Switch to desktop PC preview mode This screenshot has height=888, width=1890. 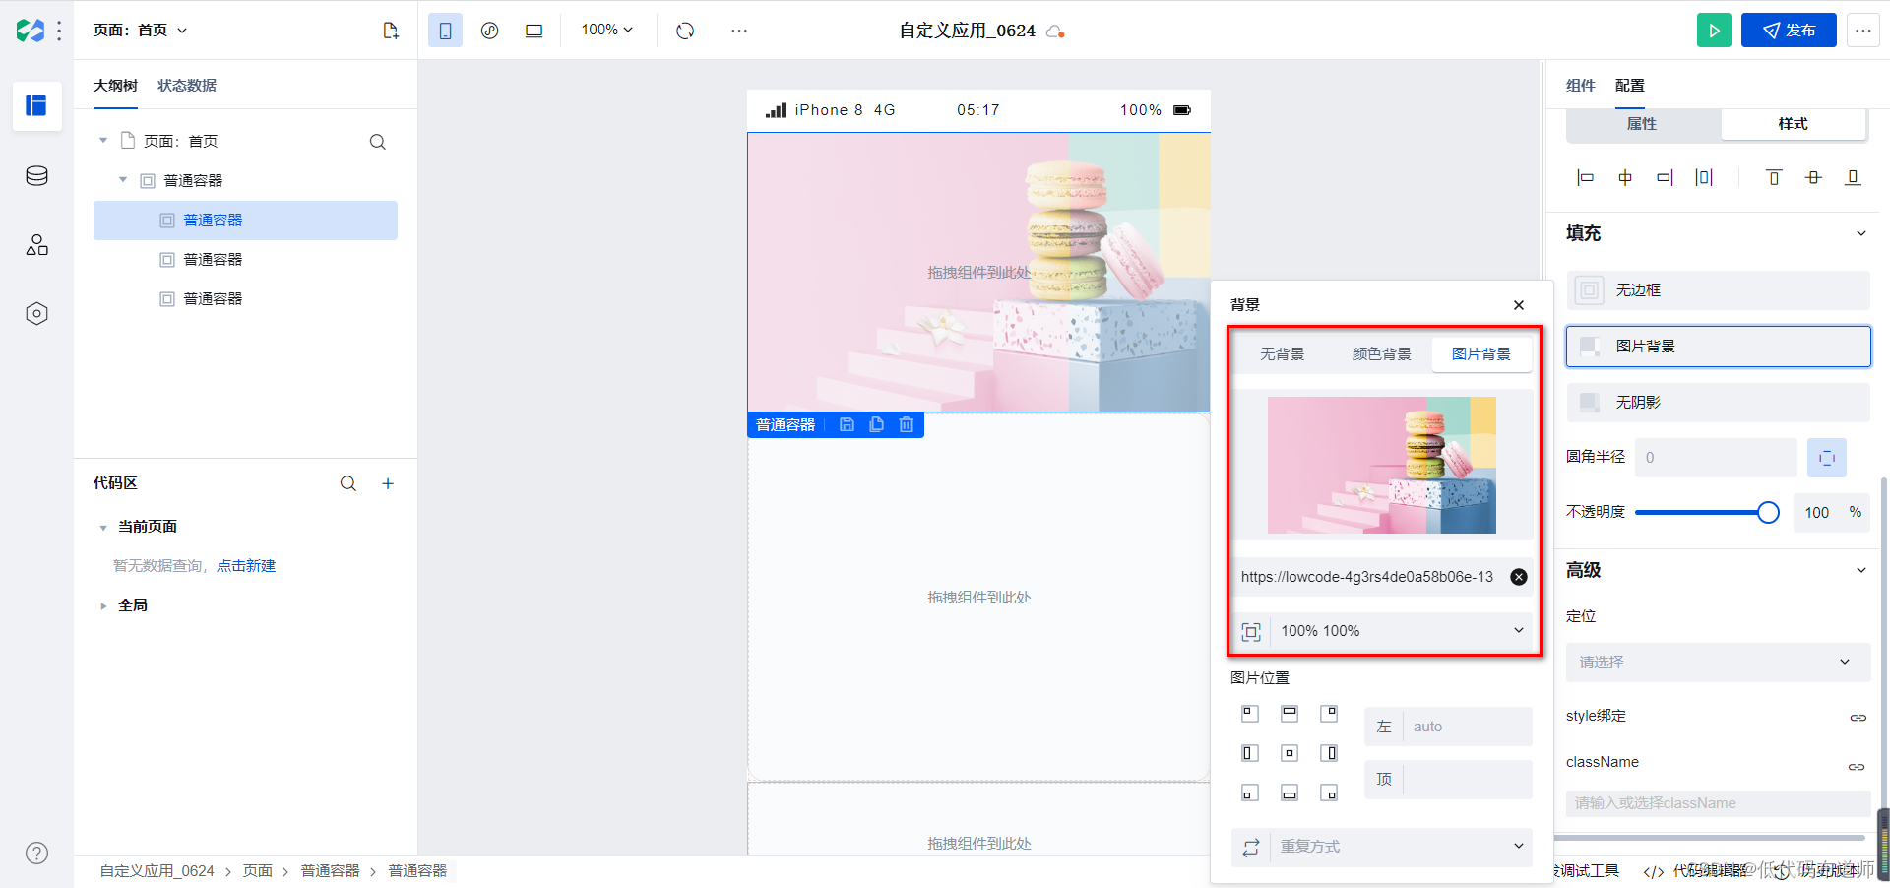(534, 31)
